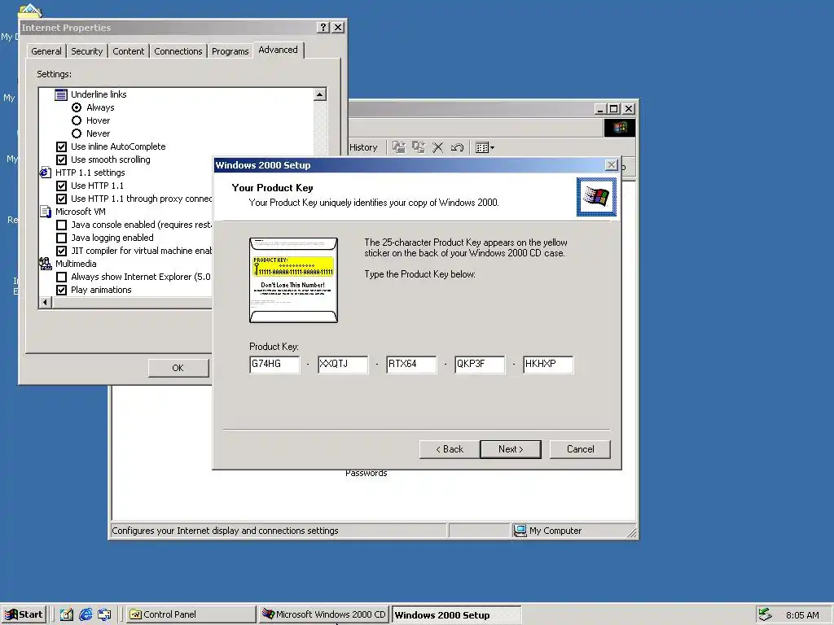Viewport: 834px width, 625px height.
Task: Enable Java console checkbox
Action: pyautogui.click(x=62, y=225)
